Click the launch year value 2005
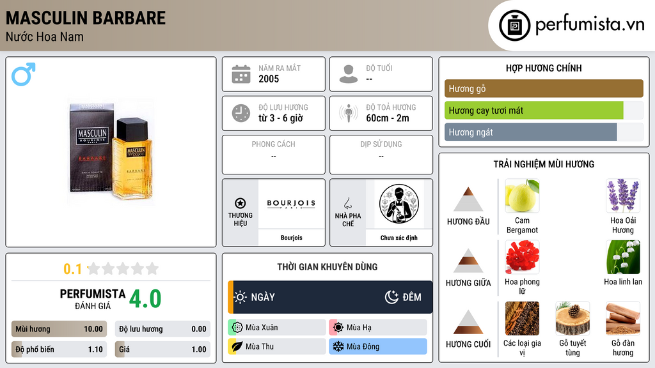This screenshot has height=368, width=655. point(269,79)
